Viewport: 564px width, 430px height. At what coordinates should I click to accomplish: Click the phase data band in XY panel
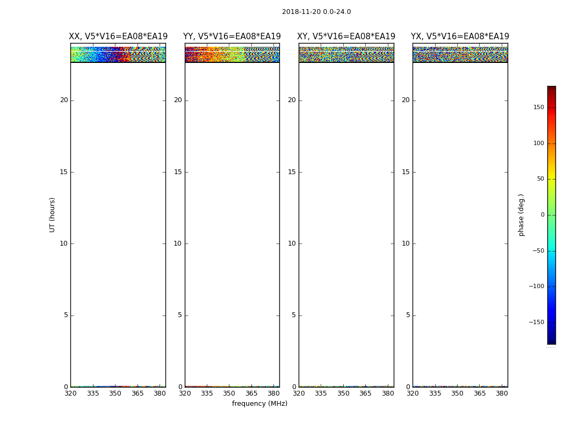click(x=346, y=54)
